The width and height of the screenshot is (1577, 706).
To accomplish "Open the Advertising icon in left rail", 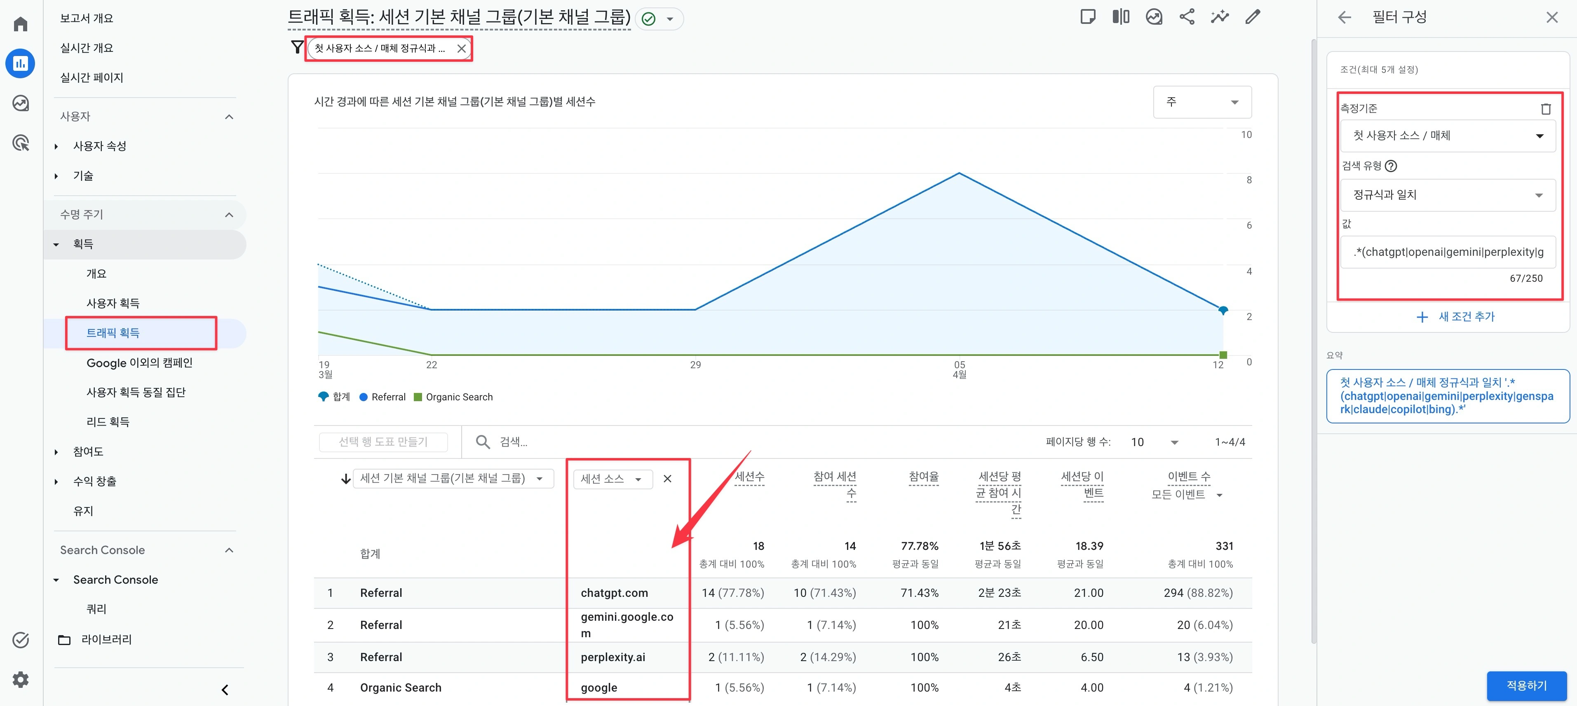I will pyautogui.click(x=21, y=143).
